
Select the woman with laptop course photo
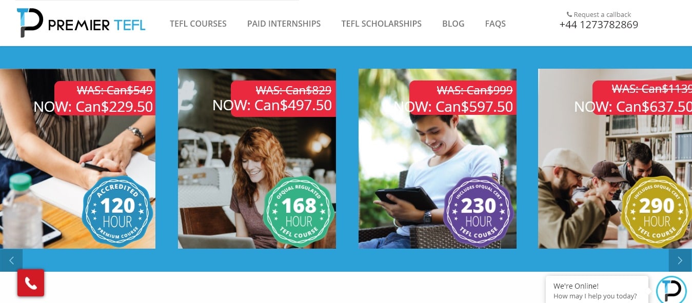point(257,158)
